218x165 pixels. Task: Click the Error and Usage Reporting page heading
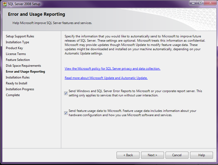click(36, 14)
